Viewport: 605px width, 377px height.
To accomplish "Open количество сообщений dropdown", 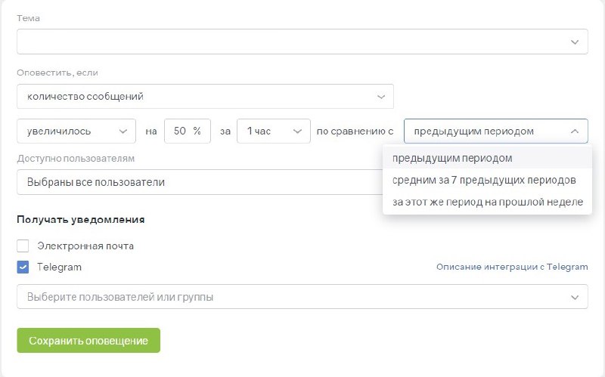I will [205, 97].
